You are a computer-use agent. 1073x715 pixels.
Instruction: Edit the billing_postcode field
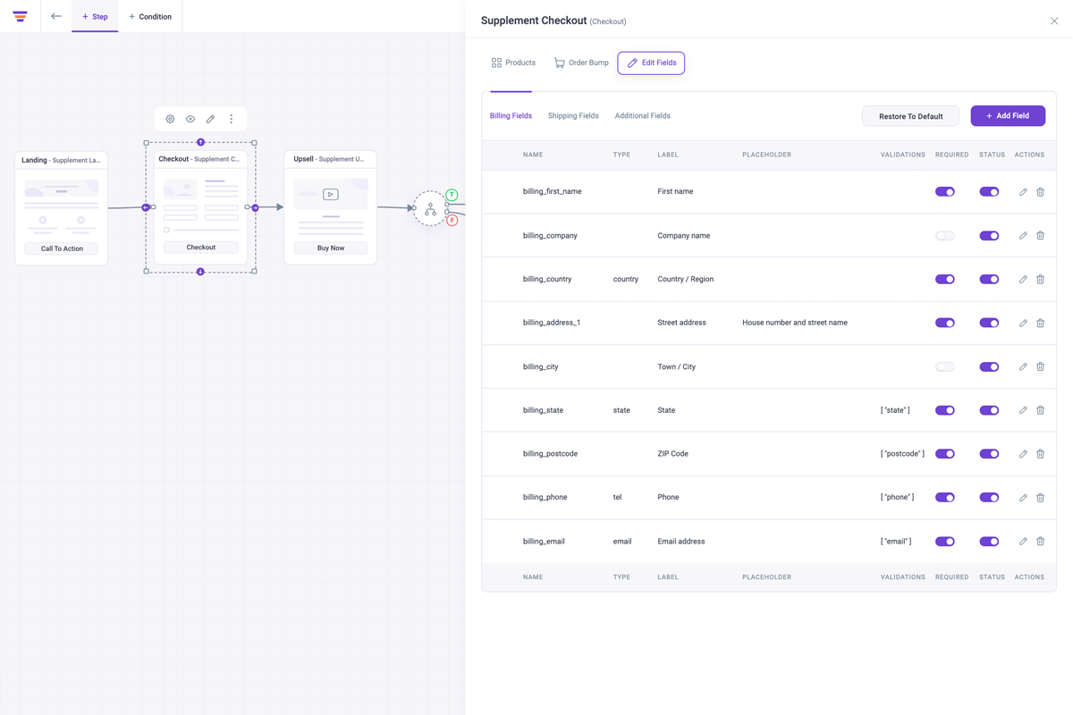[1023, 454]
